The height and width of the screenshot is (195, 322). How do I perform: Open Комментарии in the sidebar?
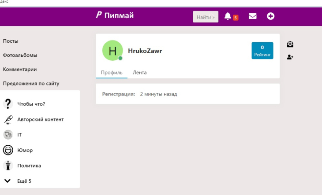pyautogui.click(x=20, y=69)
